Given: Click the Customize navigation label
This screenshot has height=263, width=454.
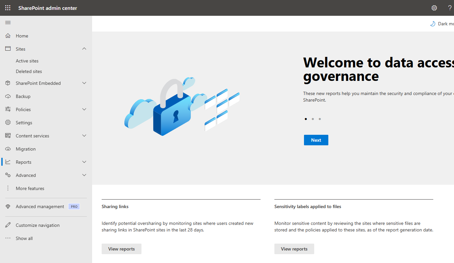Looking at the screenshot, I should 38,225.
